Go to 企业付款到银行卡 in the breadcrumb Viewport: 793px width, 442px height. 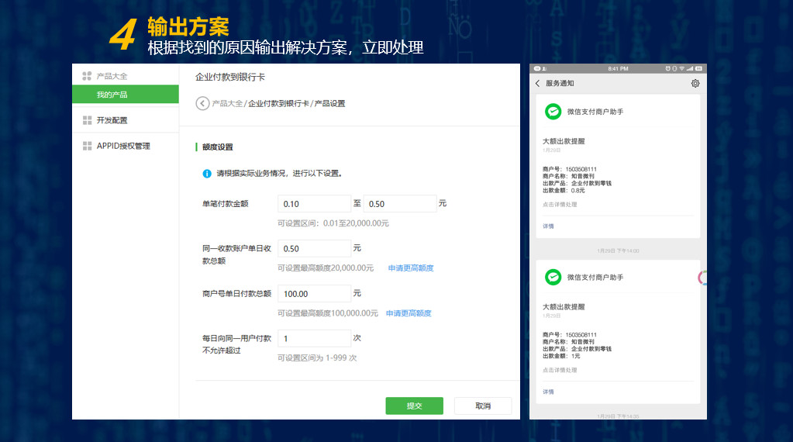[x=278, y=103]
